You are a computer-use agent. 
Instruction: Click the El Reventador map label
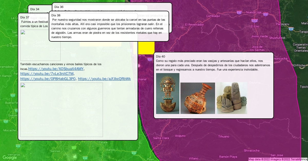(x=194, y=25)
